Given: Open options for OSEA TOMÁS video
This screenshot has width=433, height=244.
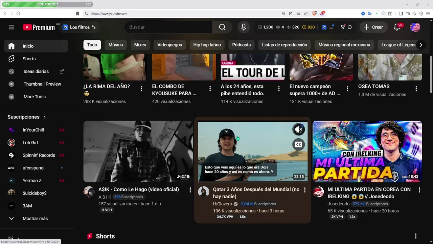Looking at the screenshot, I should coord(416,89).
